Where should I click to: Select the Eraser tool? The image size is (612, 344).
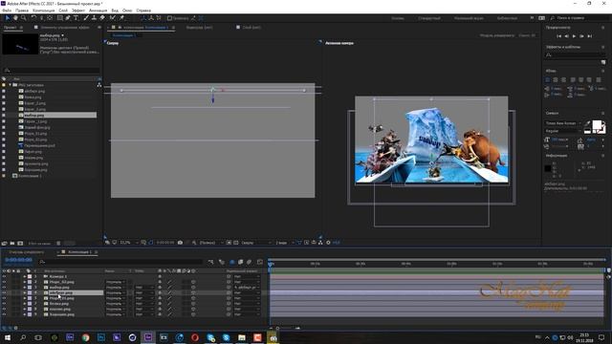point(102,18)
